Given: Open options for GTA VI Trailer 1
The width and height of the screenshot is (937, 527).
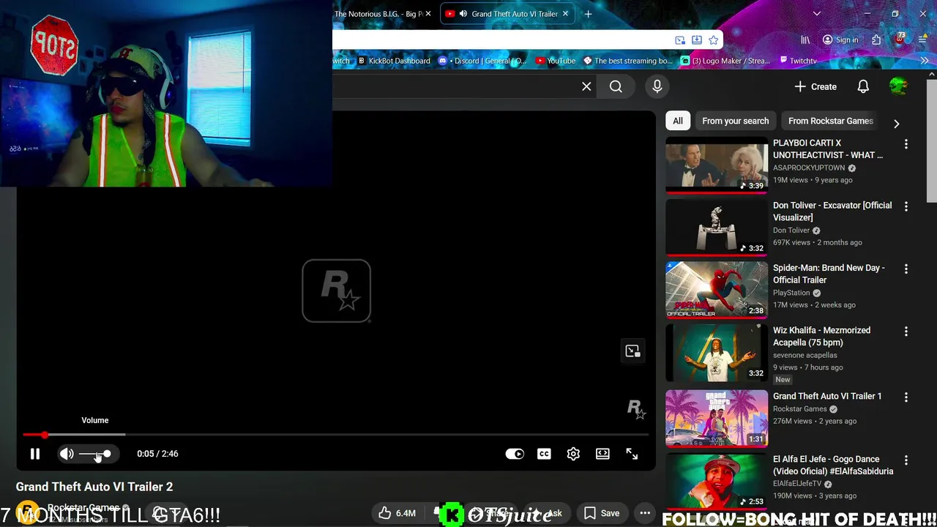Looking at the screenshot, I should click(x=906, y=397).
